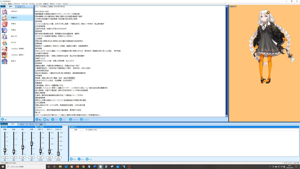Switch to the フレーズ tuning tab
The height and width of the screenshot is (169, 300).
pos(31,124)
